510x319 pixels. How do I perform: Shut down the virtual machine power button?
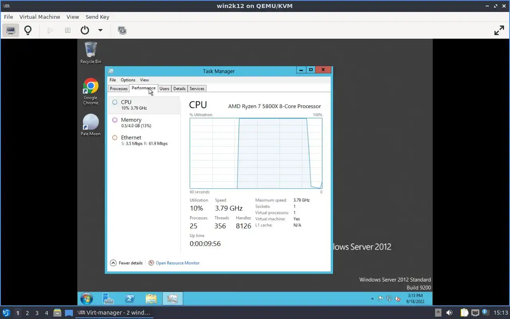(x=84, y=30)
